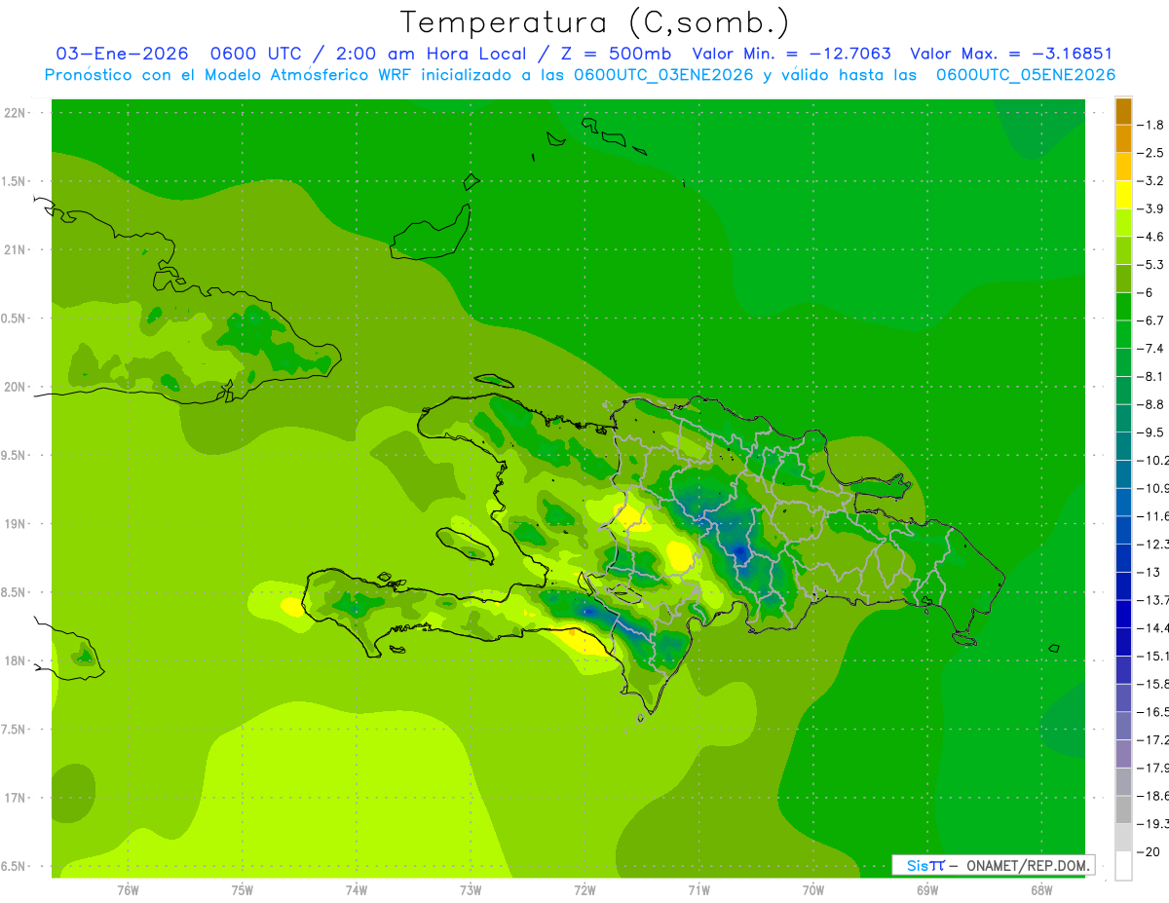
Task: Pick the green swatch between -6 and -6.7
Action: 1123,306
